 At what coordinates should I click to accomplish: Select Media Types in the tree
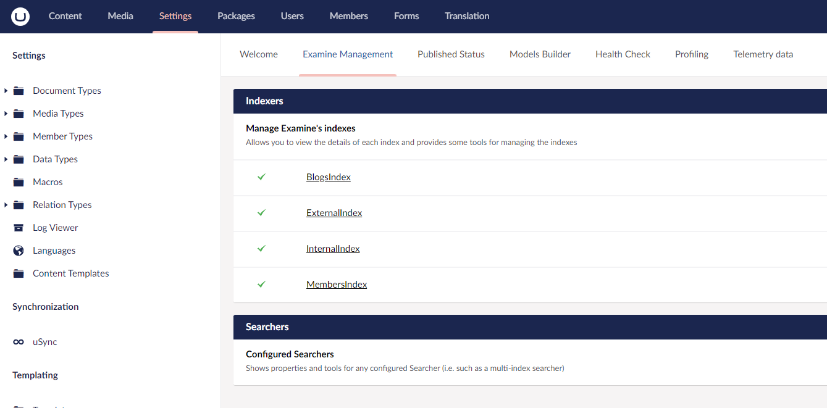pyautogui.click(x=58, y=114)
